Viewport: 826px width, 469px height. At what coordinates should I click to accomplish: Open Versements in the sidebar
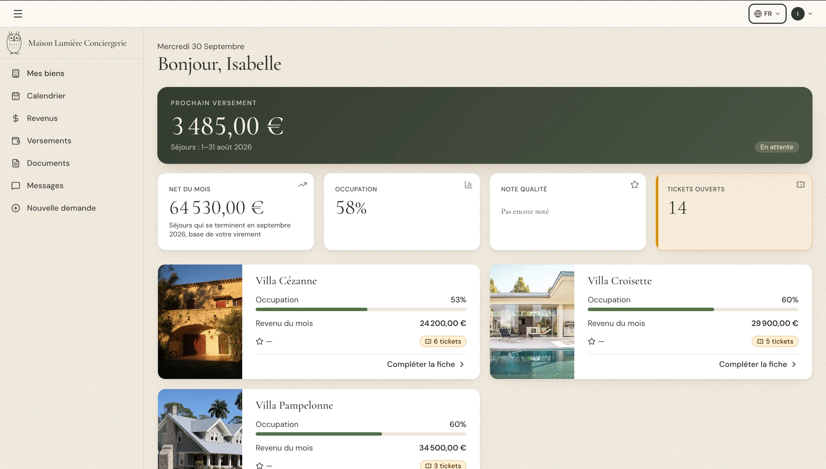tap(72, 141)
